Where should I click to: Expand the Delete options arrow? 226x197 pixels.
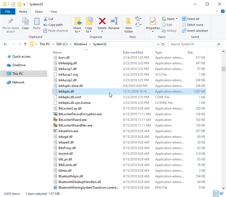point(102,31)
